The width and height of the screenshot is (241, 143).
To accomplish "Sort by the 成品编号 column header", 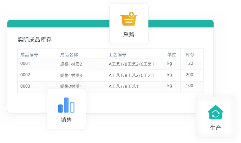I will point(29,54).
